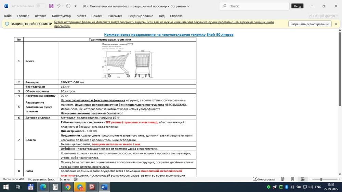Switch to the Вставка tab
Image resolution: width=342 pixels, height=192 pixels.
41,16
